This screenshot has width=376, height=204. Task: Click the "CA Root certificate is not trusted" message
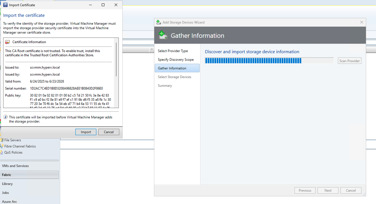pyautogui.click(x=53, y=53)
